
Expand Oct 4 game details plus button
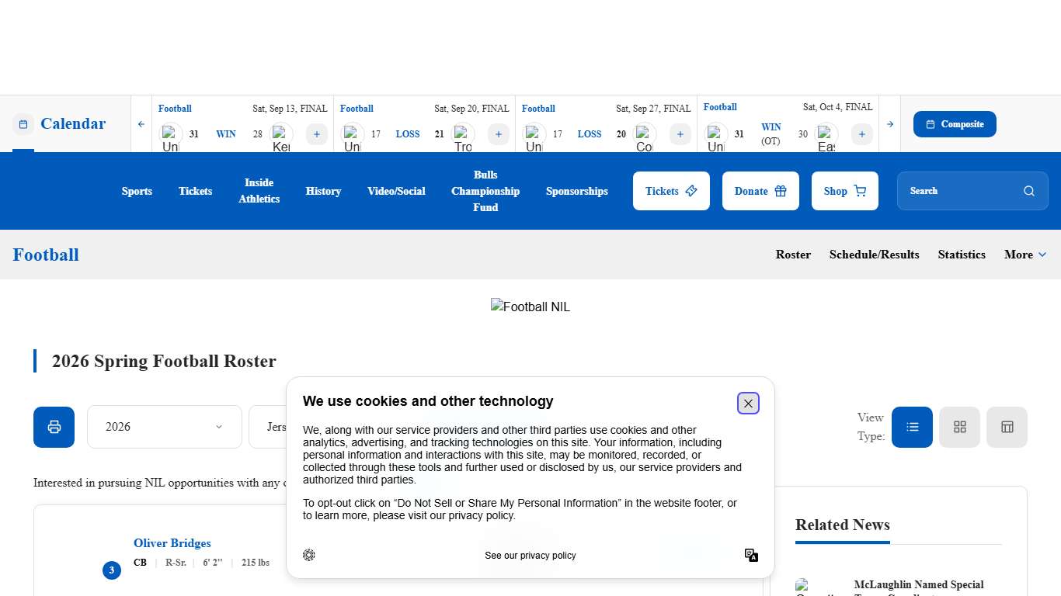(x=861, y=134)
